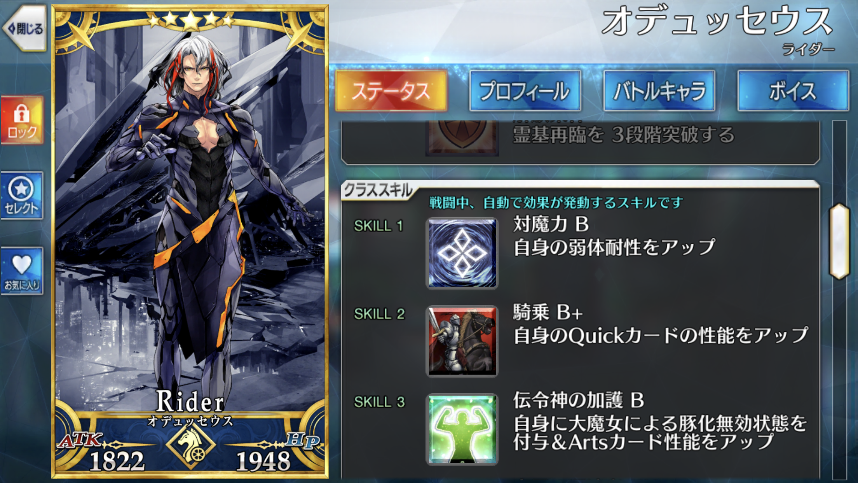The height and width of the screenshot is (483, 858).
Task: Toggle the ロック lock button
Action: click(22, 120)
